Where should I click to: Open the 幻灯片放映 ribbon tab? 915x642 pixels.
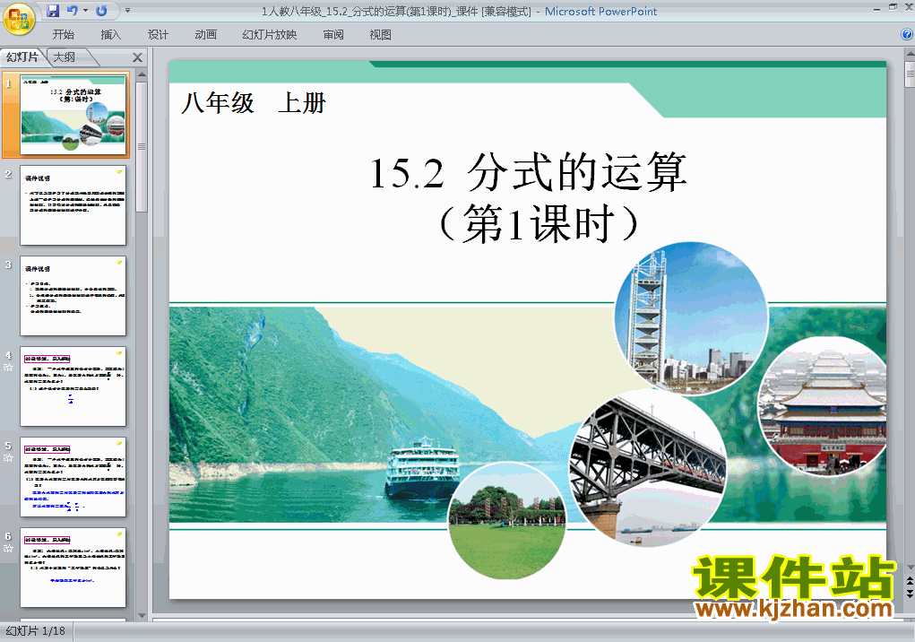270,35
